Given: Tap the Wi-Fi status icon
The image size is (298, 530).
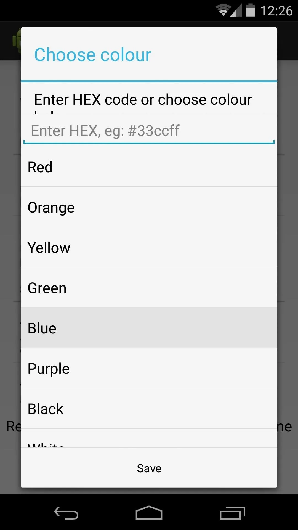Looking at the screenshot, I should tap(223, 10).
